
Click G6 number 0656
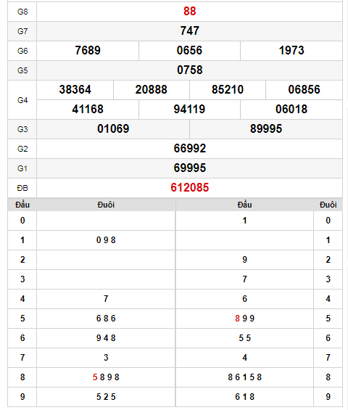coord(189,51)
